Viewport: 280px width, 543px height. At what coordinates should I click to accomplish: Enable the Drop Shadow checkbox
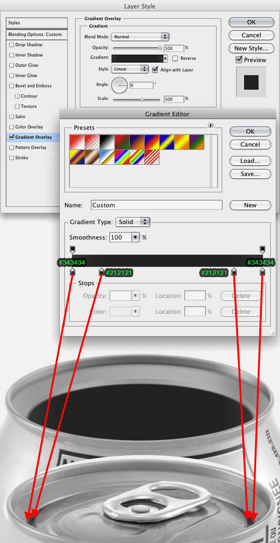12,45
